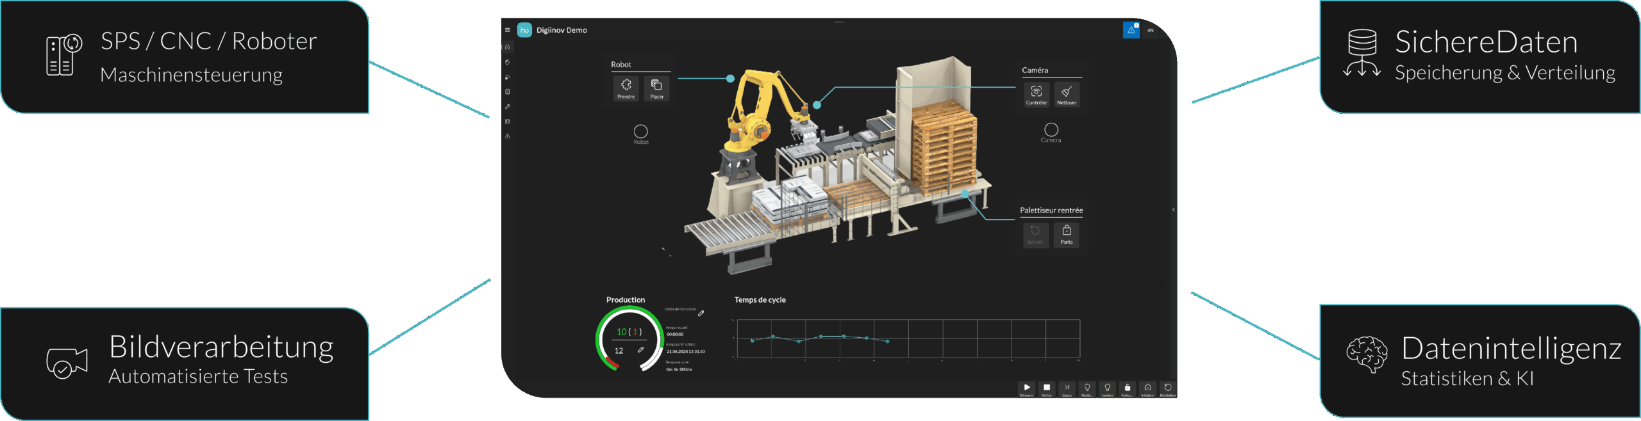The width and height of the screenshot is (1641, 421).
Task: Open the wrench maintenance icon in sidebar
Action: click(x=508, y=107)
